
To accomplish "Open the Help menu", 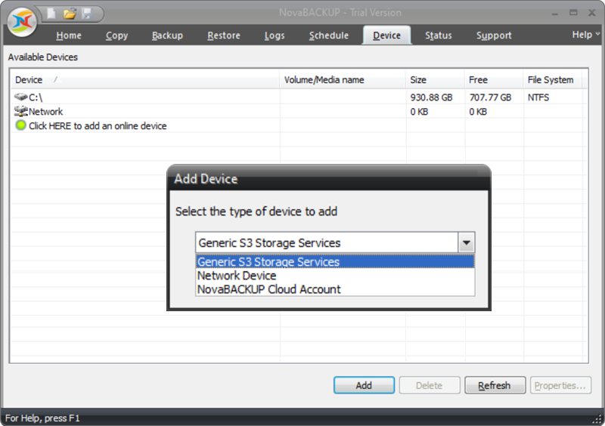I will point(585,35).
